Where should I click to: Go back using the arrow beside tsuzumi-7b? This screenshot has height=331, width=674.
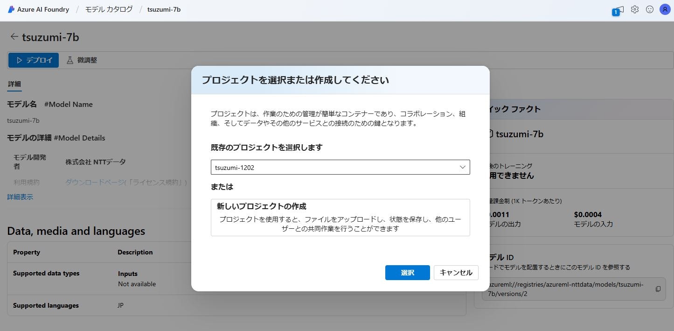pyautogui.click(x=14, y=36)
